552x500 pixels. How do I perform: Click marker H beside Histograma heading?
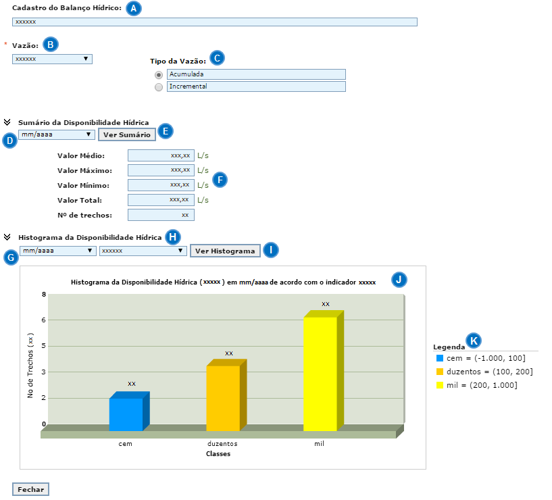174,237
